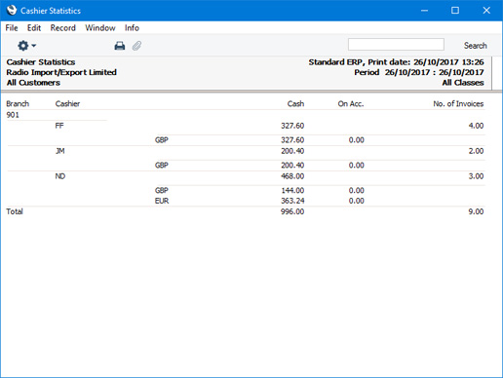Click cashier ND

(60, 176)
